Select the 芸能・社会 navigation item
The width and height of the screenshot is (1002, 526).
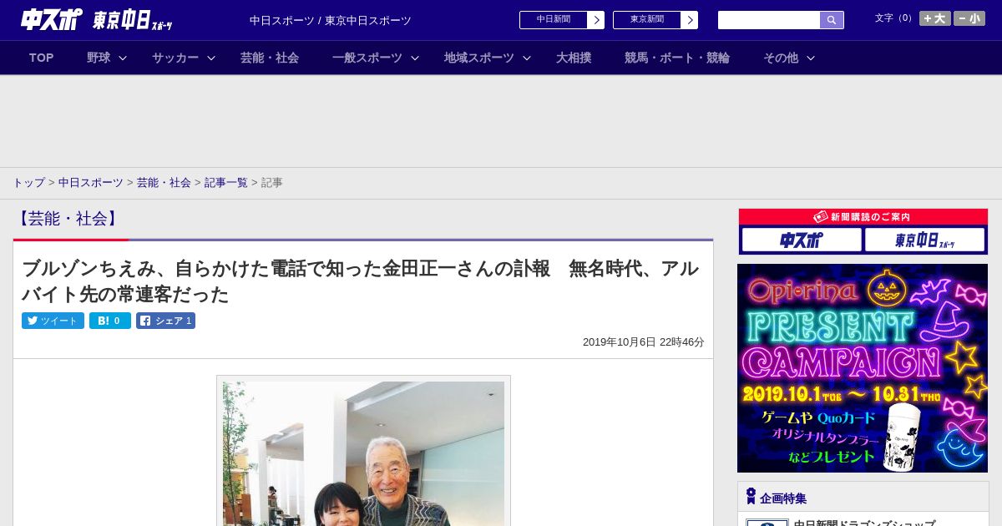tap(270, 58)
